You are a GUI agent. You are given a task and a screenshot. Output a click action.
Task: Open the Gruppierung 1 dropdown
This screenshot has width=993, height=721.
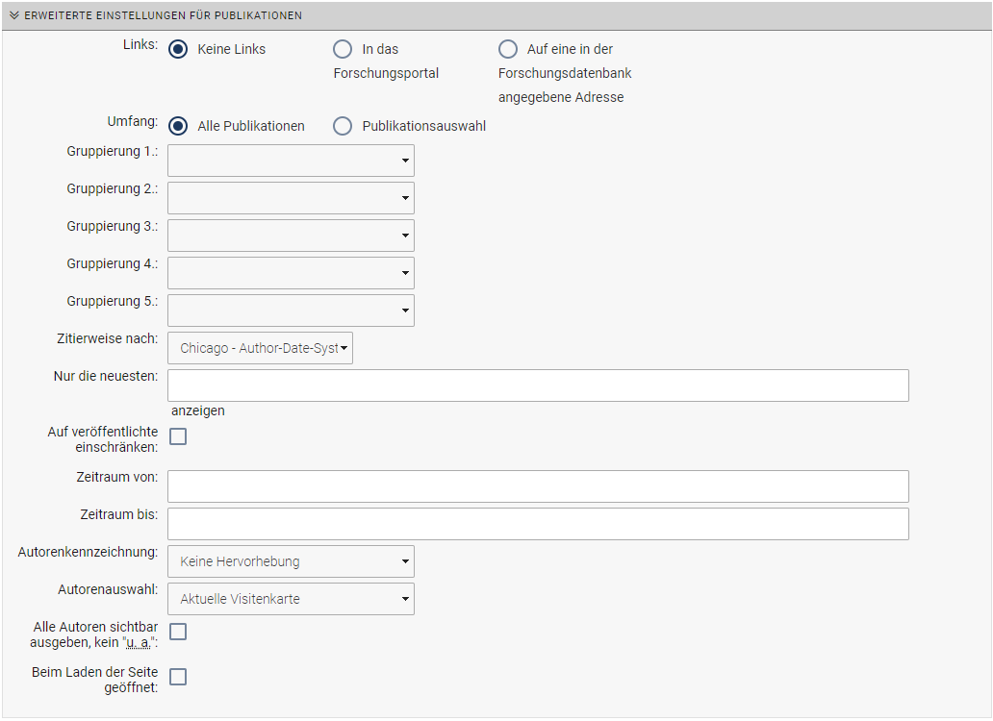[291, 161]
